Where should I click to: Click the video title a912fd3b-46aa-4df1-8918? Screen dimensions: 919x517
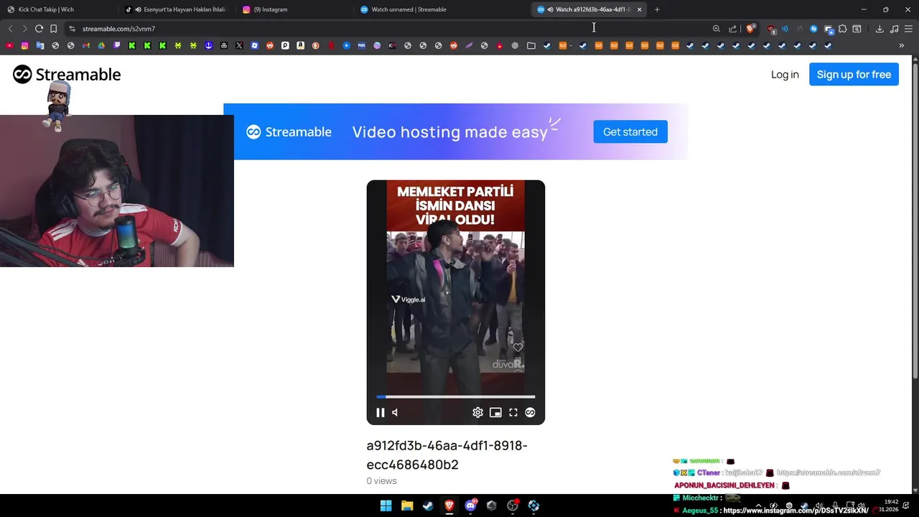pos(447,455)
